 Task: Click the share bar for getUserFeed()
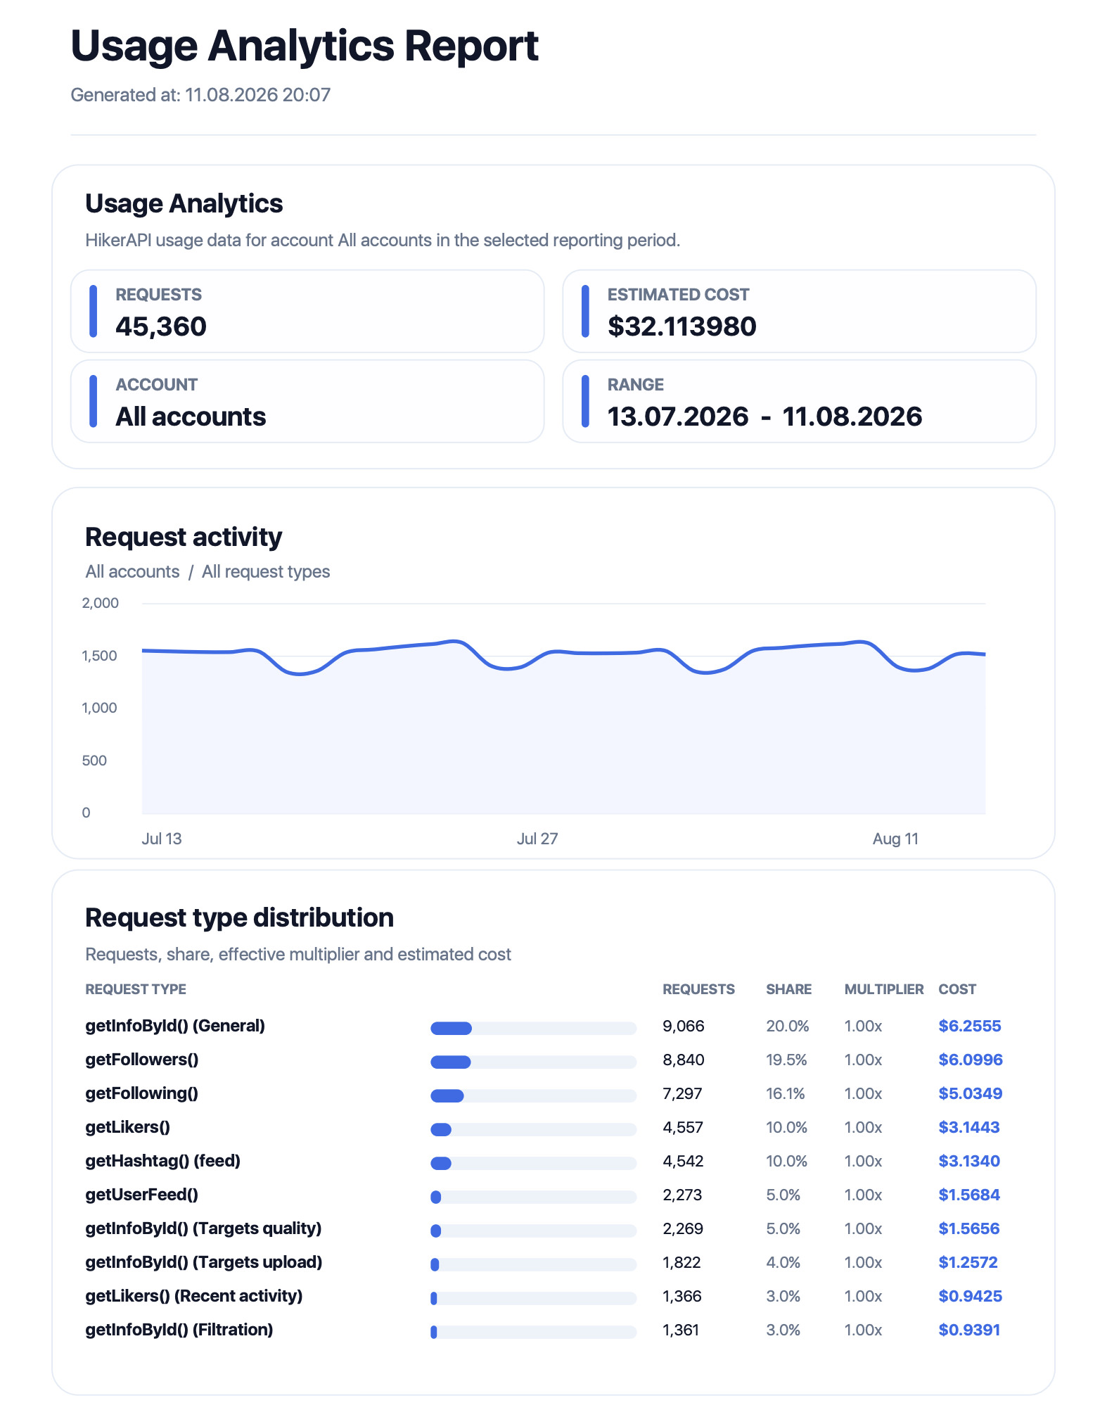[x=534, y=1197]
